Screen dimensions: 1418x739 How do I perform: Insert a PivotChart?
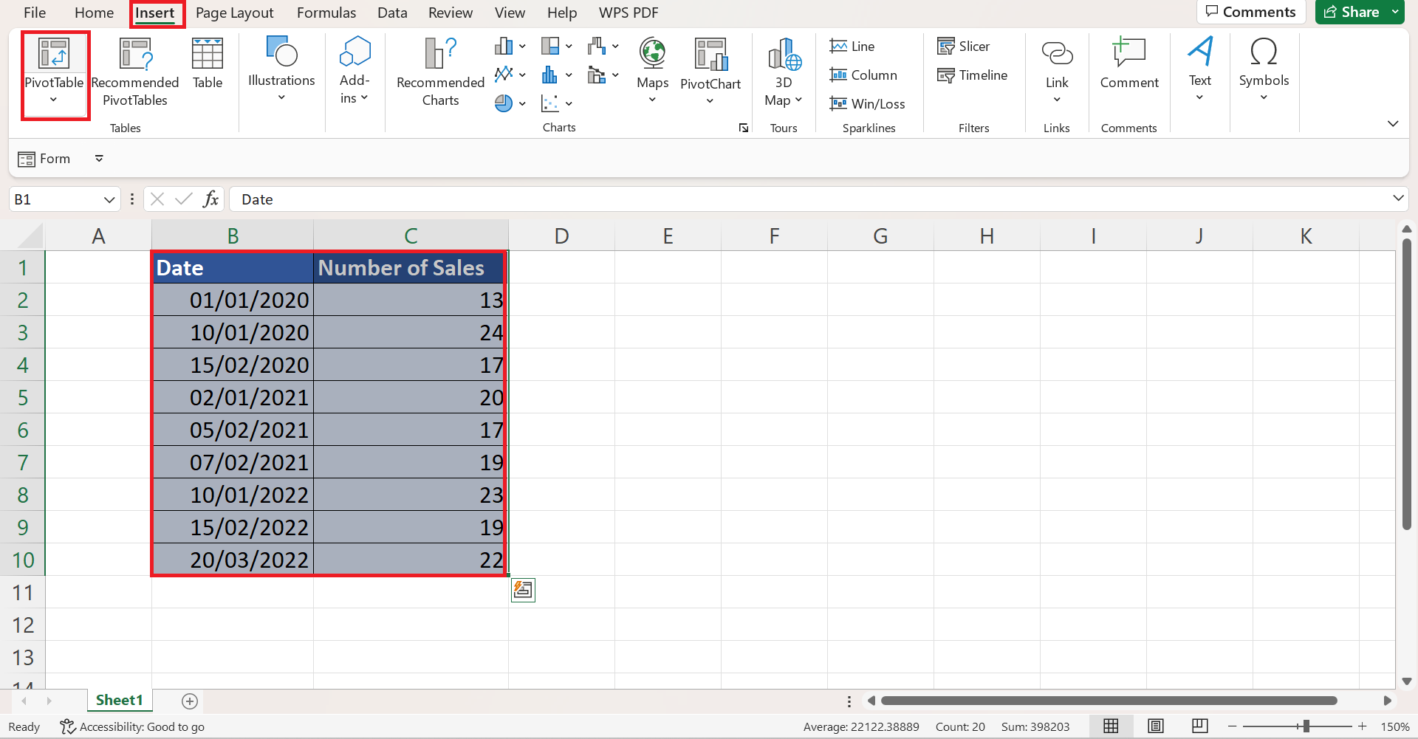click(x=710, y=70)
